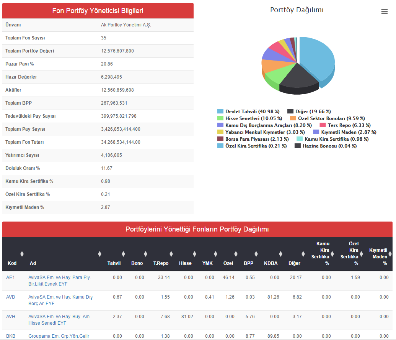
Task: Sort by Özel Kira Sertifika % arrows
Action: [362, 254]
